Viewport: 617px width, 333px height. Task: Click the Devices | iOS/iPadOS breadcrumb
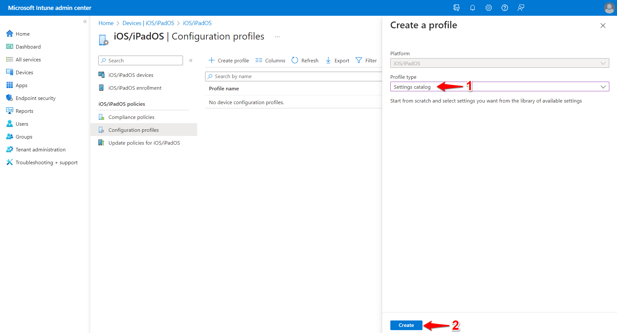tap(148, 23)
